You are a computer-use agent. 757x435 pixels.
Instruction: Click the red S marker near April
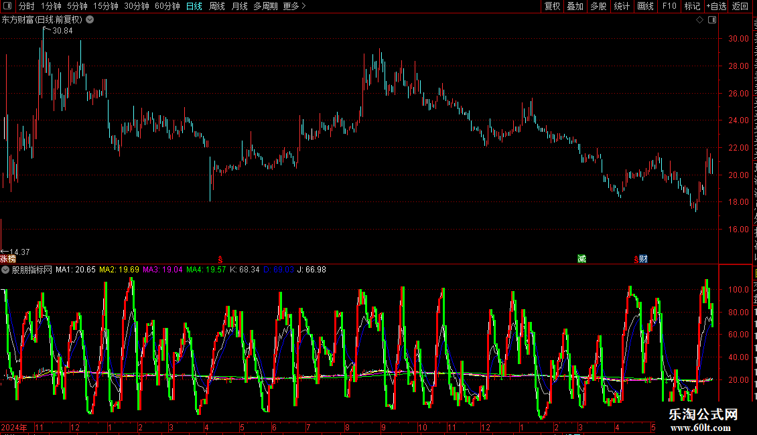click(220, 260)
